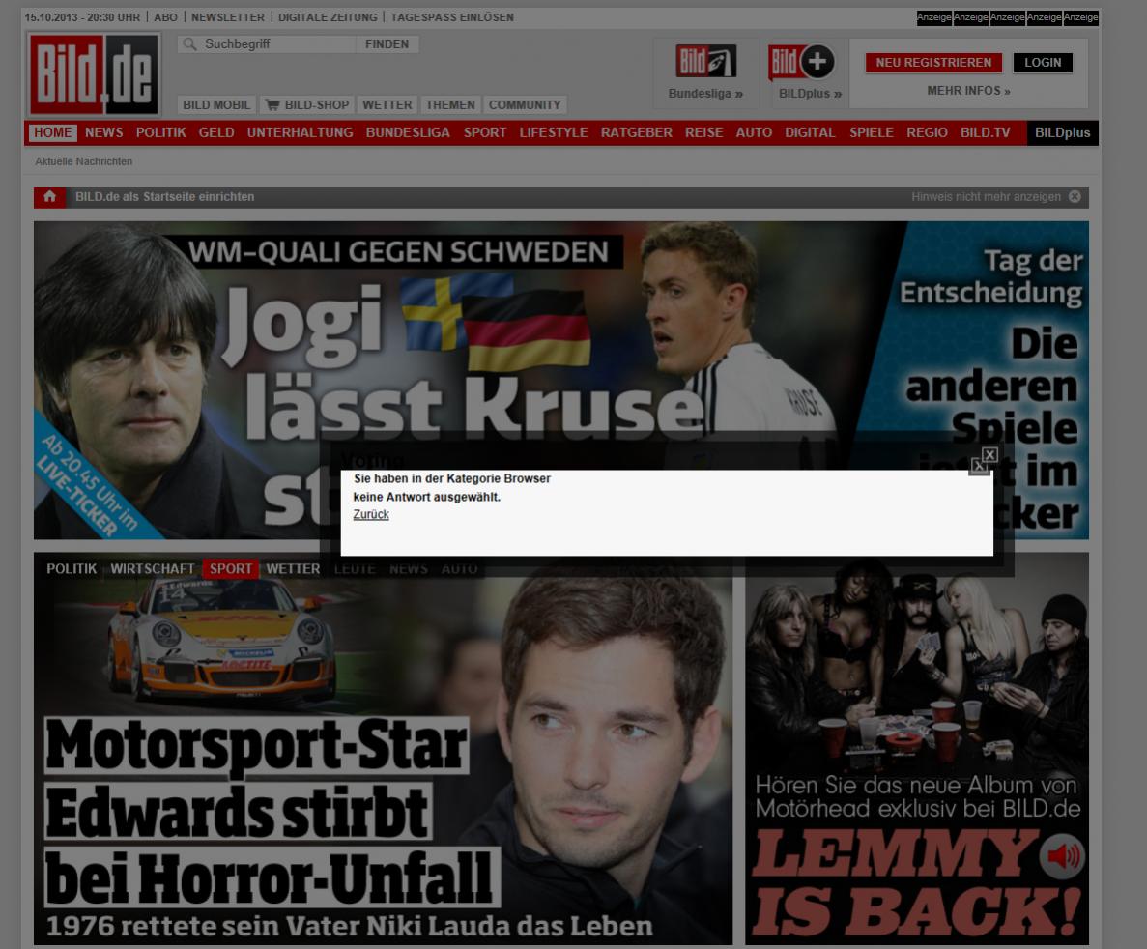Open MEHR INFOS link
This screenshot has width=1147, height=949.
[x=968, y=91]
